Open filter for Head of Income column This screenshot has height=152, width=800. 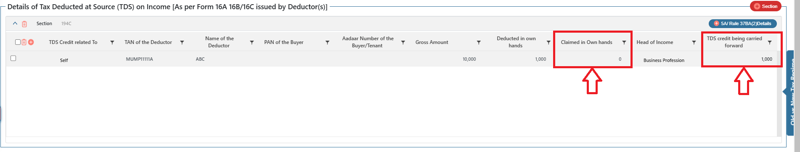coord(694,42)
